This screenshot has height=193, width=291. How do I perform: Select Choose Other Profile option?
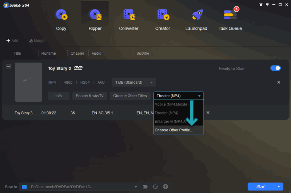point(179,130)
